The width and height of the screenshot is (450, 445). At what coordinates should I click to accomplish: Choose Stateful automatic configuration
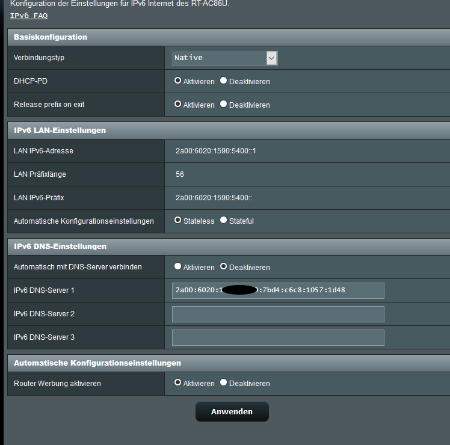pyautogui.click(x=224, y=221)
